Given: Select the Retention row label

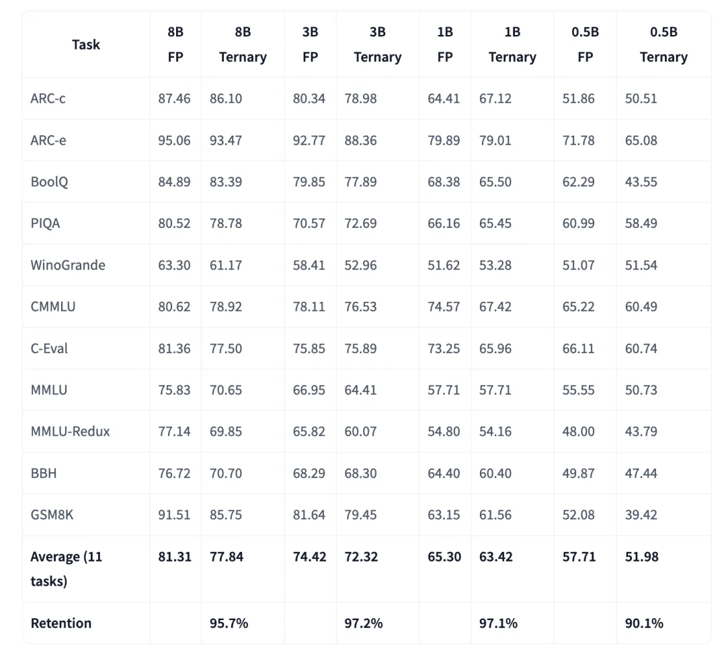Looking at the screenshot, I should tap(61, 623).
